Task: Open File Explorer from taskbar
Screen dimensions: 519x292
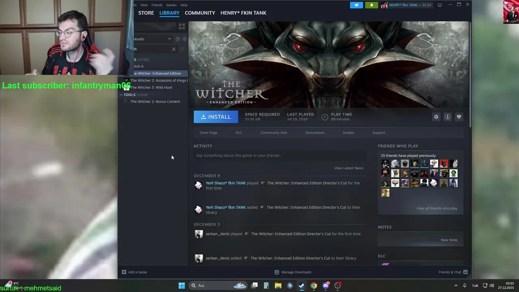Action: pos(278,286)
